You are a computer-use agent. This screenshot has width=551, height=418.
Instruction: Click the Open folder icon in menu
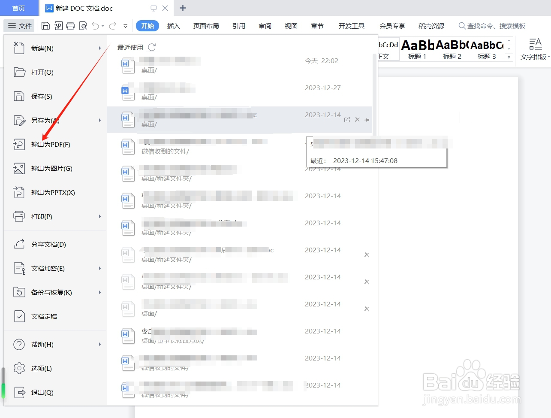pyautogui.click(x=19, y=72)
